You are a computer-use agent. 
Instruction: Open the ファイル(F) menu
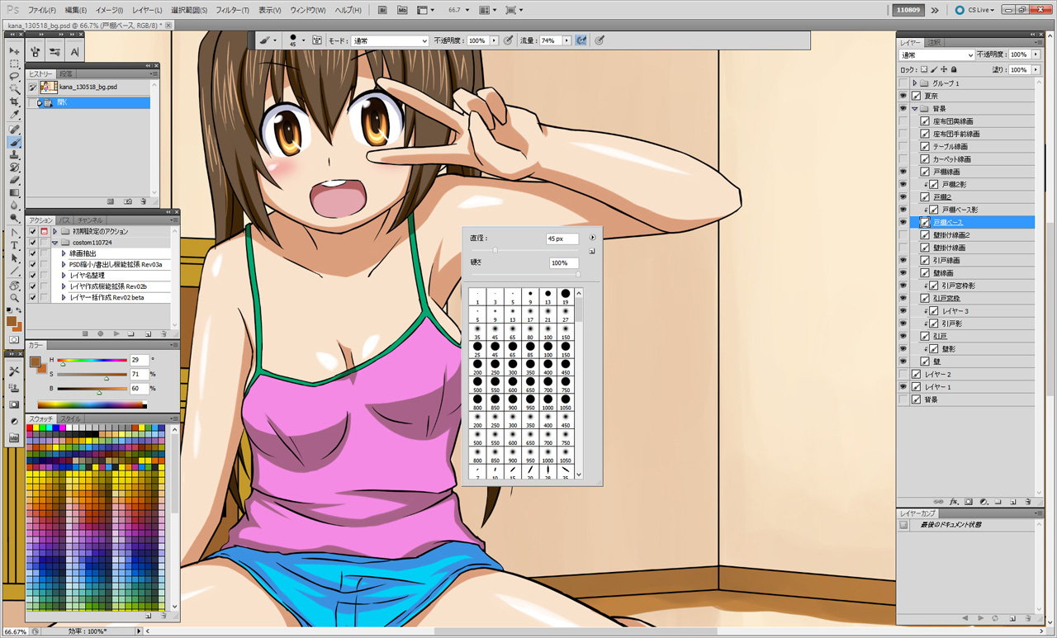coord(42,10)
